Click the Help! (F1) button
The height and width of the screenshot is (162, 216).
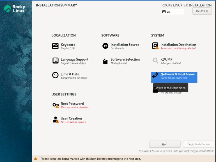point(202,11)
